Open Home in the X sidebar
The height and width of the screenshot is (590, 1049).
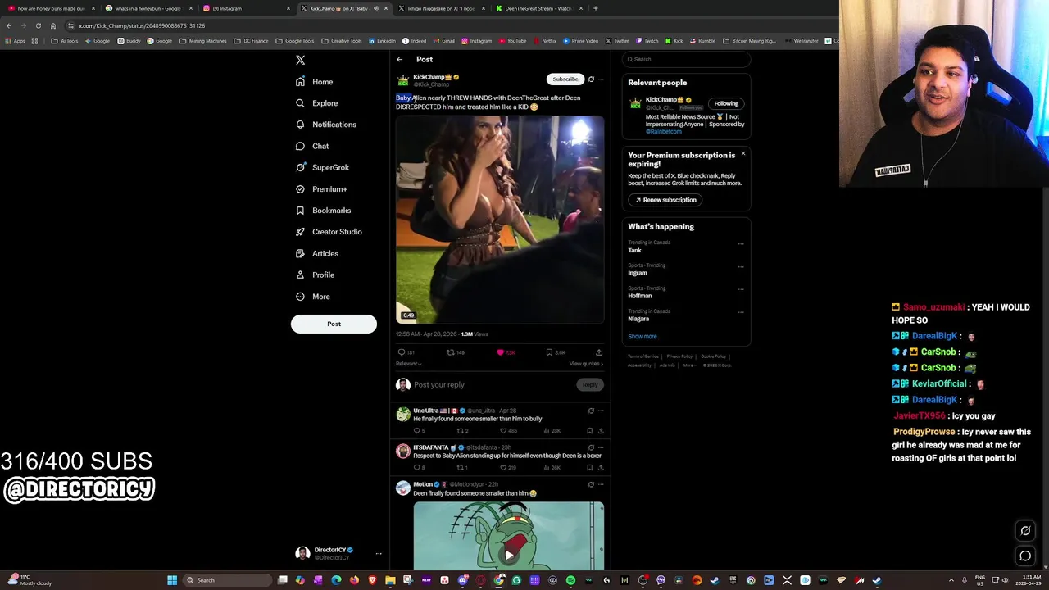tap(315, 82)
